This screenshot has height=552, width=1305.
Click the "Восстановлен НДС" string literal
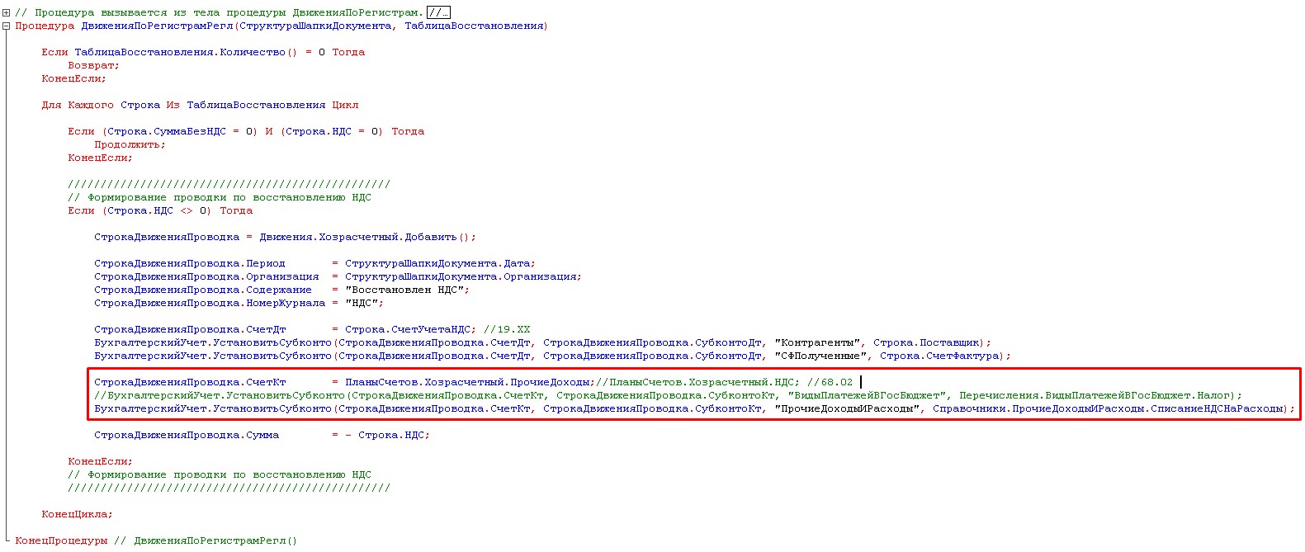pos(406,290)
